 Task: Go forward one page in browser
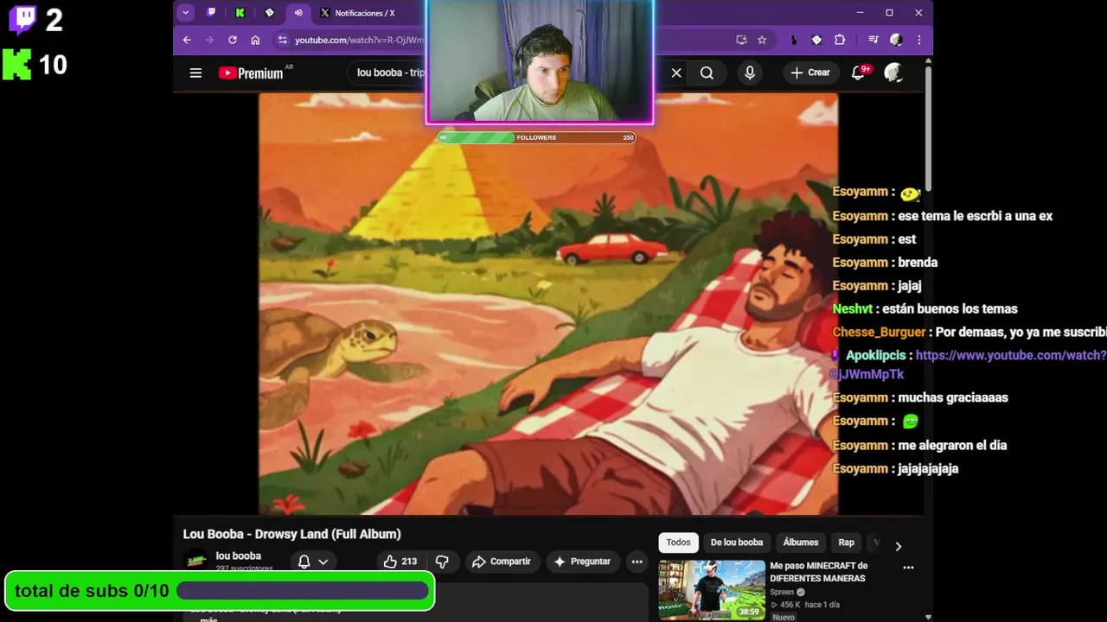[x=209, y=40]
